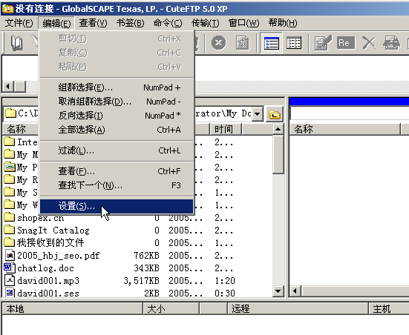
Task: Click the document page toolbar icon
Action: tap(242, 43)
